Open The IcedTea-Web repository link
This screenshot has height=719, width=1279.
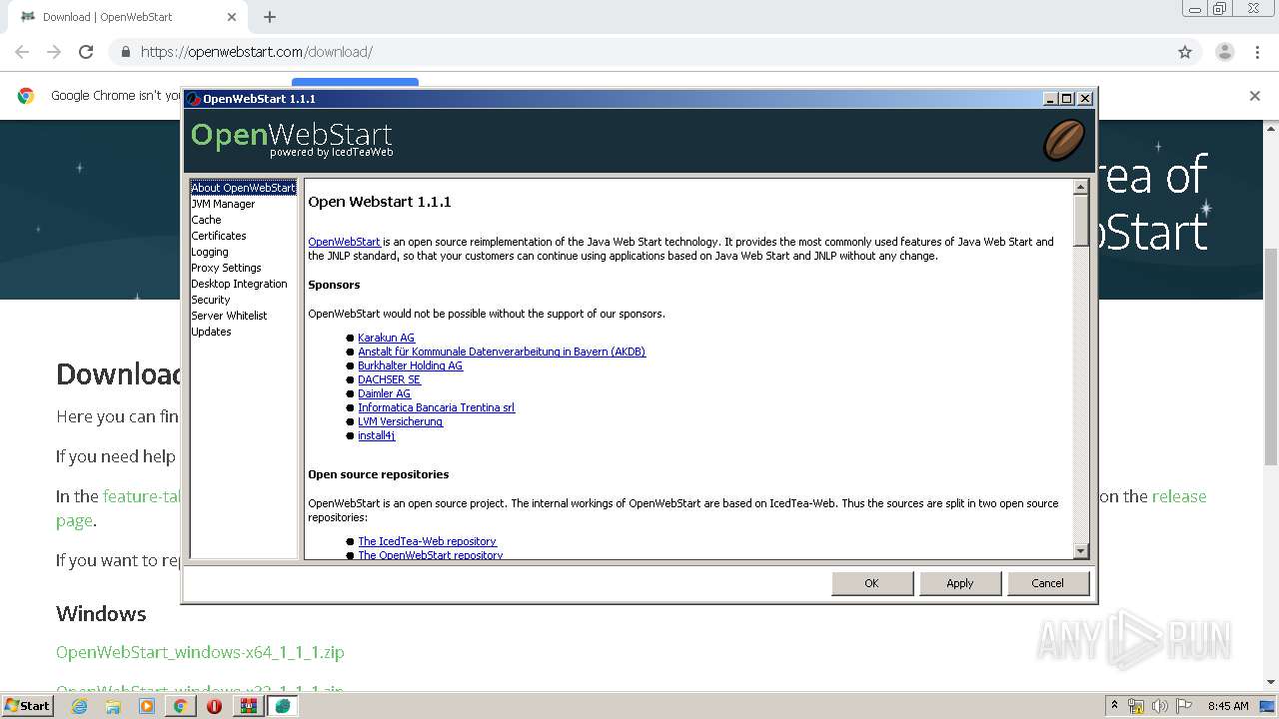pyautogui.click(x=428, y=541)
